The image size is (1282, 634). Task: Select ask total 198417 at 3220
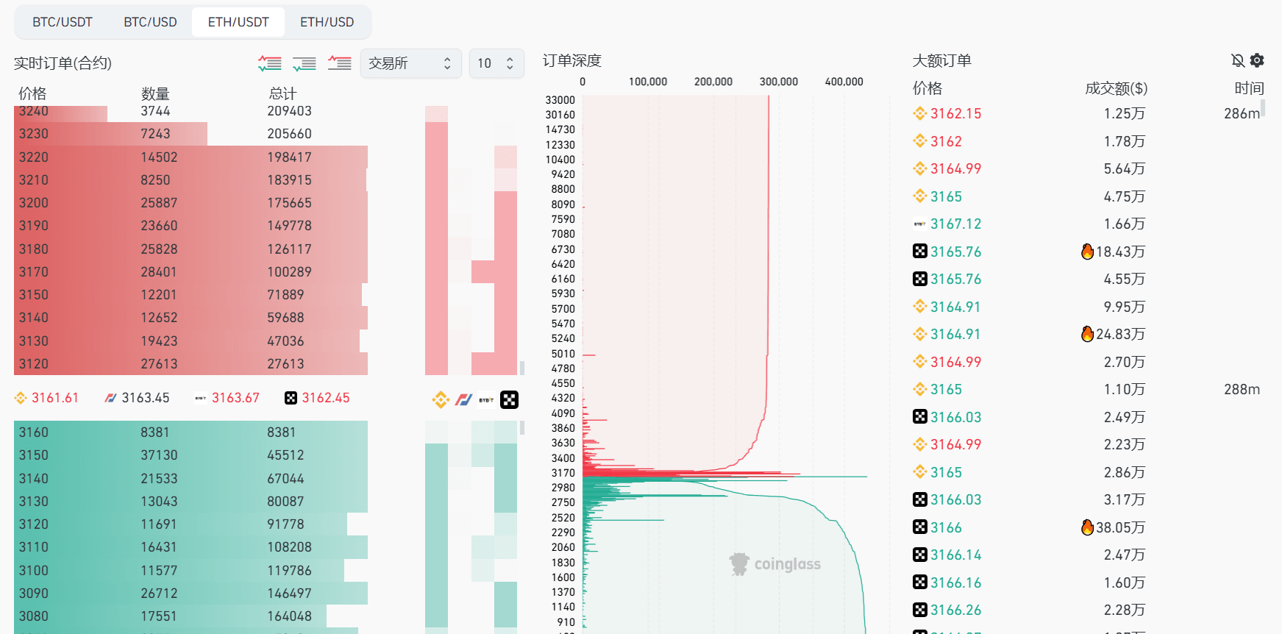(289, 157)
